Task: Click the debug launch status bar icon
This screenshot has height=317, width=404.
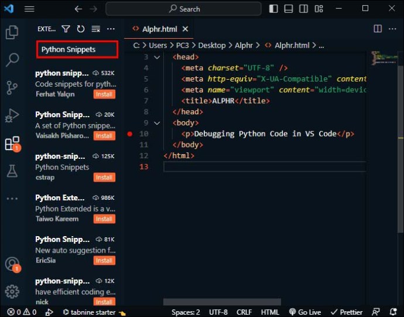Action: pyautogui.click(x=49, y=312)
